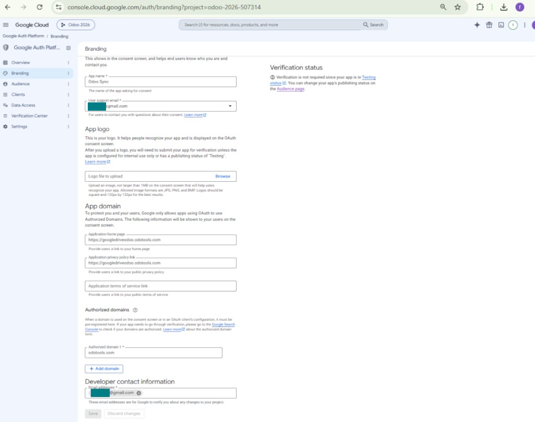Click the browser forward arrow
This screenshot has width=535, height=422.
(x=23, y=7)
